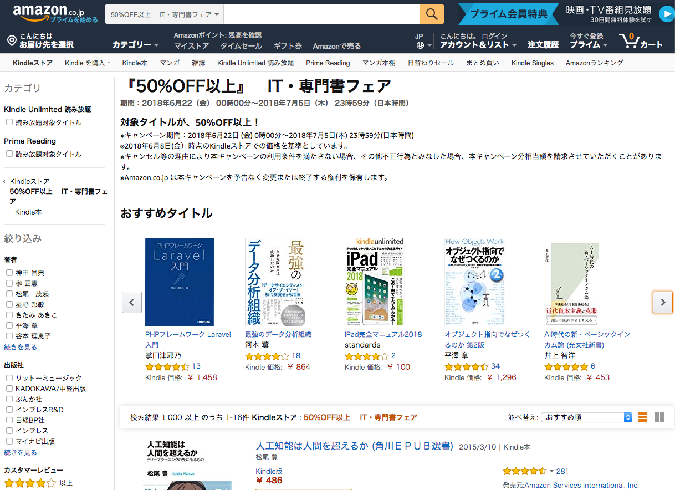Viewport: 675px width, 490px height.
Task: Expand publisher list with 続きを見る
Action: coord(21,452)
